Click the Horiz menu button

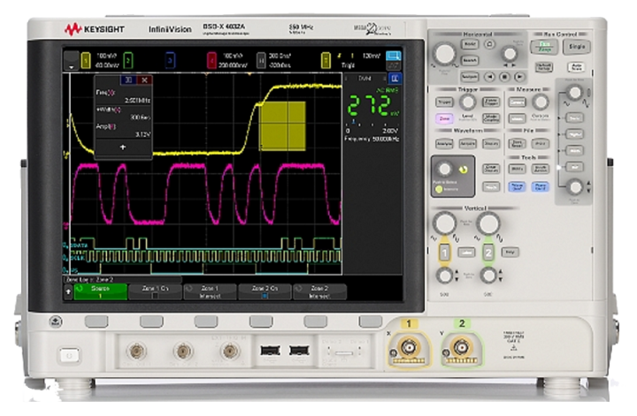tap(470, 44)
